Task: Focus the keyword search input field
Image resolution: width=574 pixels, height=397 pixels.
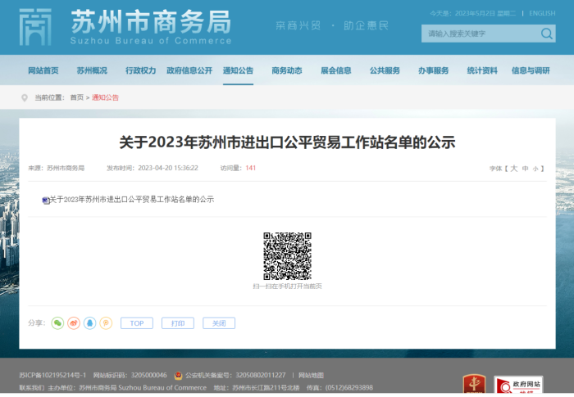Action: [481, 34]
